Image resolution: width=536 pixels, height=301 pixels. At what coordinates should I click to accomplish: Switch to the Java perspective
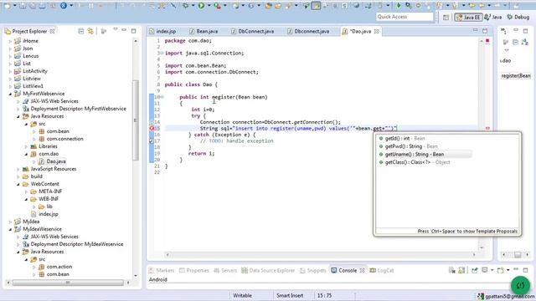[493, 17]
